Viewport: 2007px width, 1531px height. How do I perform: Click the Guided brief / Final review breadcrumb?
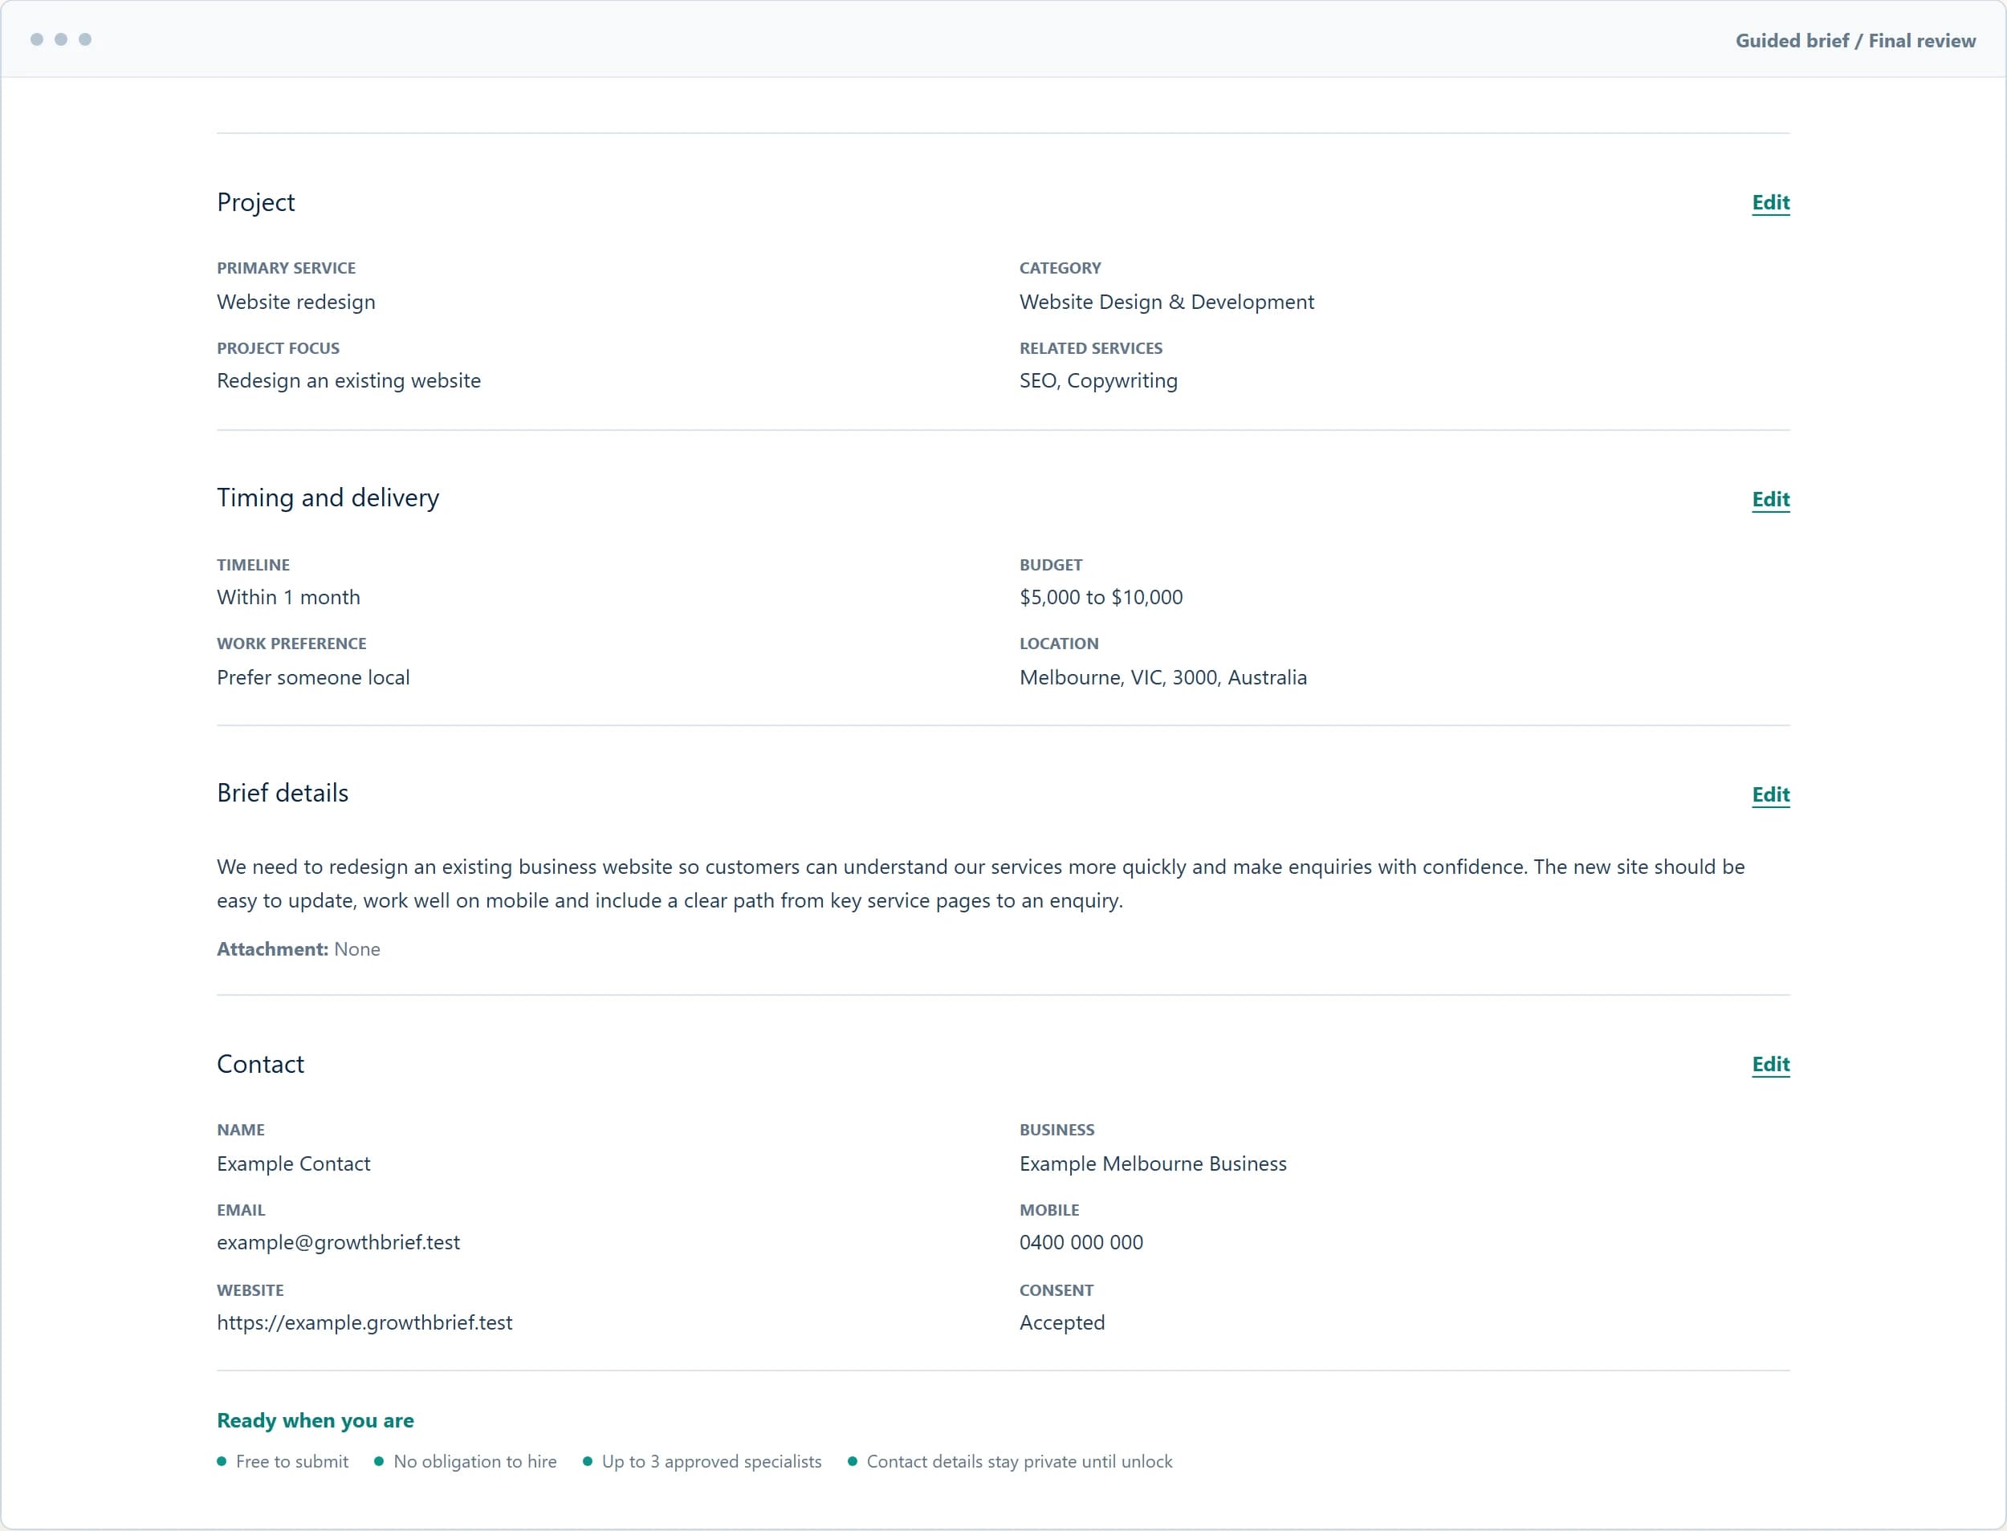(1854, 40)
